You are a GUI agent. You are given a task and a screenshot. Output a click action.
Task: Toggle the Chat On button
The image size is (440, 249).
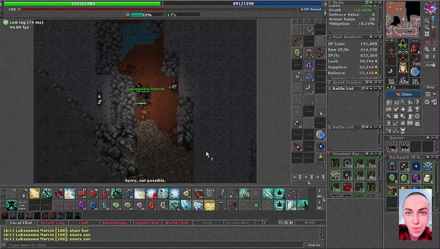click(314, 245)
